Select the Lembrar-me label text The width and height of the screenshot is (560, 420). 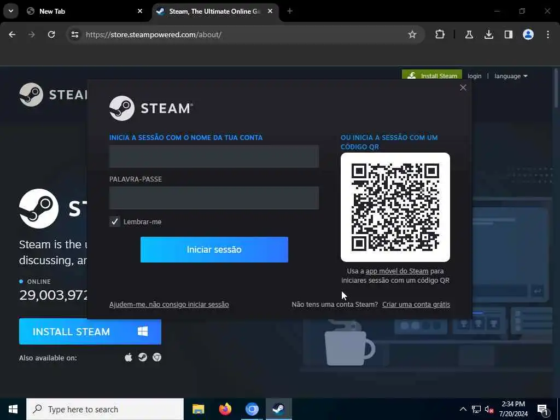point(143,222)
